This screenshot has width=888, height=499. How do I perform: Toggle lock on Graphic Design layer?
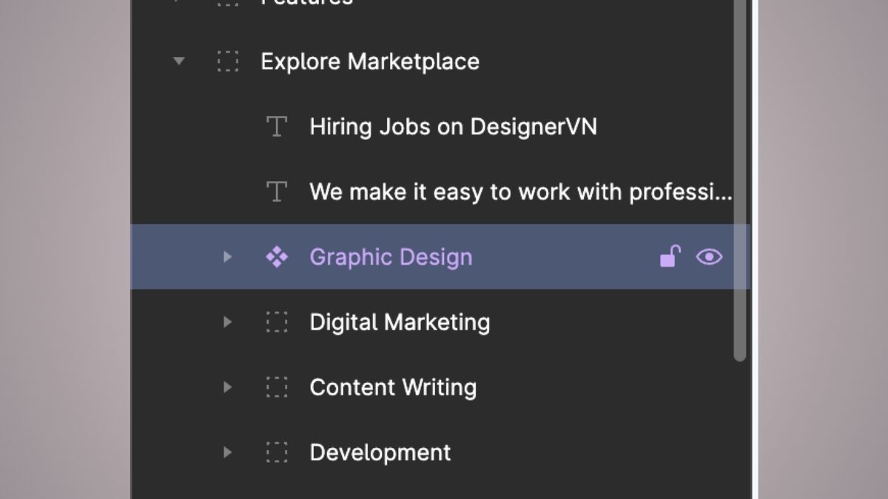670,257
